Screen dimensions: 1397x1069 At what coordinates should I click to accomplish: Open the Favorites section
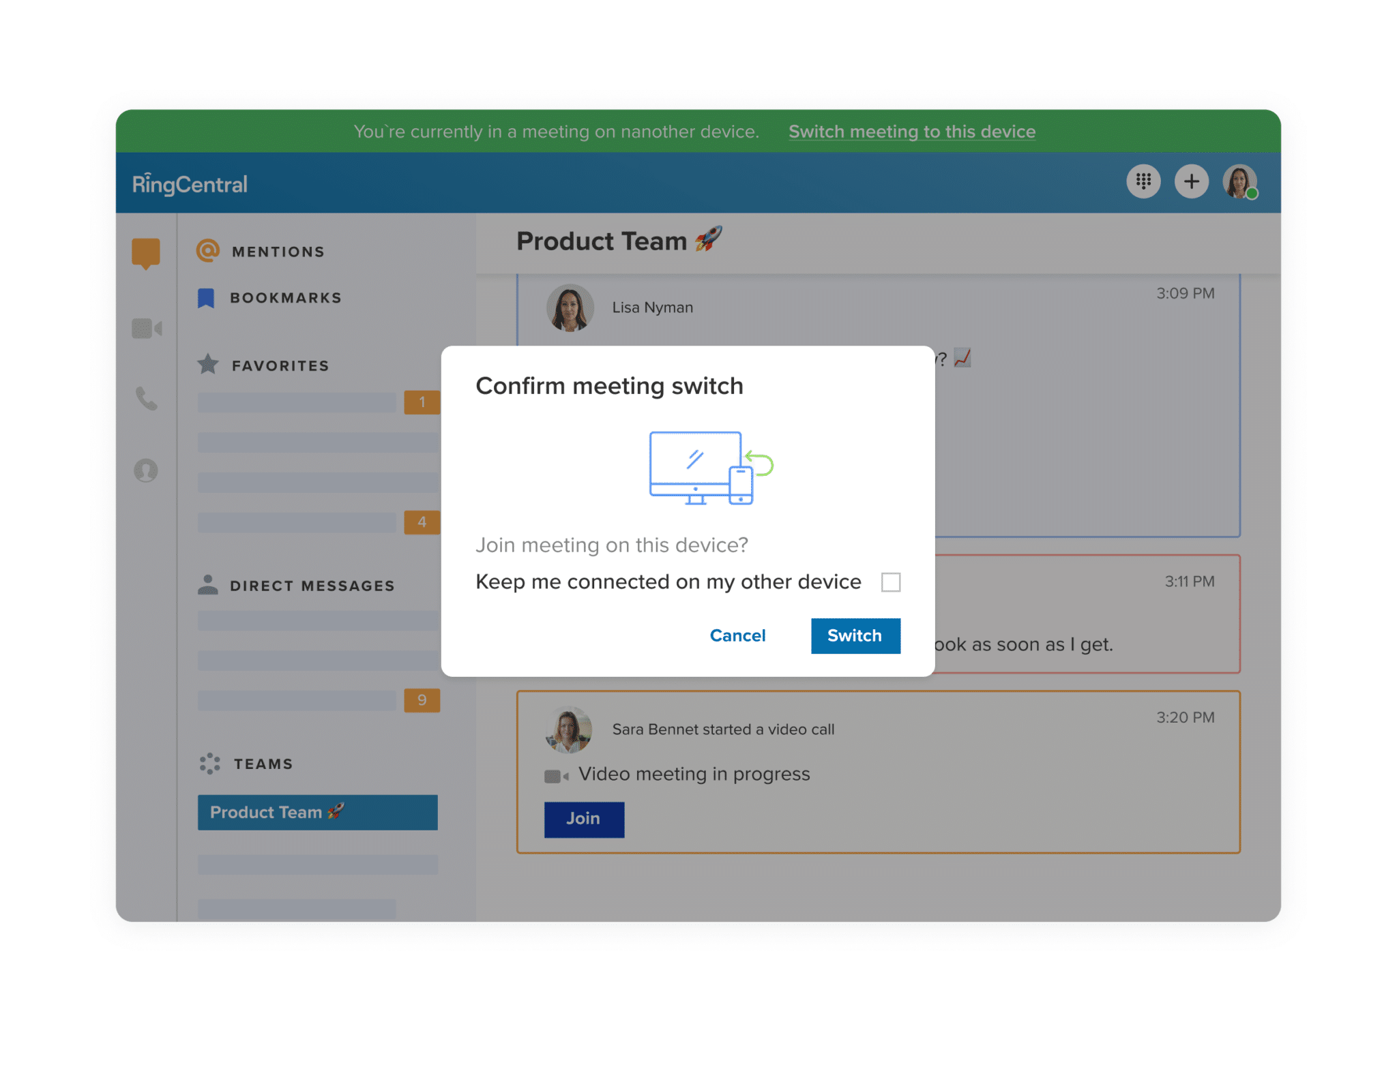pos(280,366)
